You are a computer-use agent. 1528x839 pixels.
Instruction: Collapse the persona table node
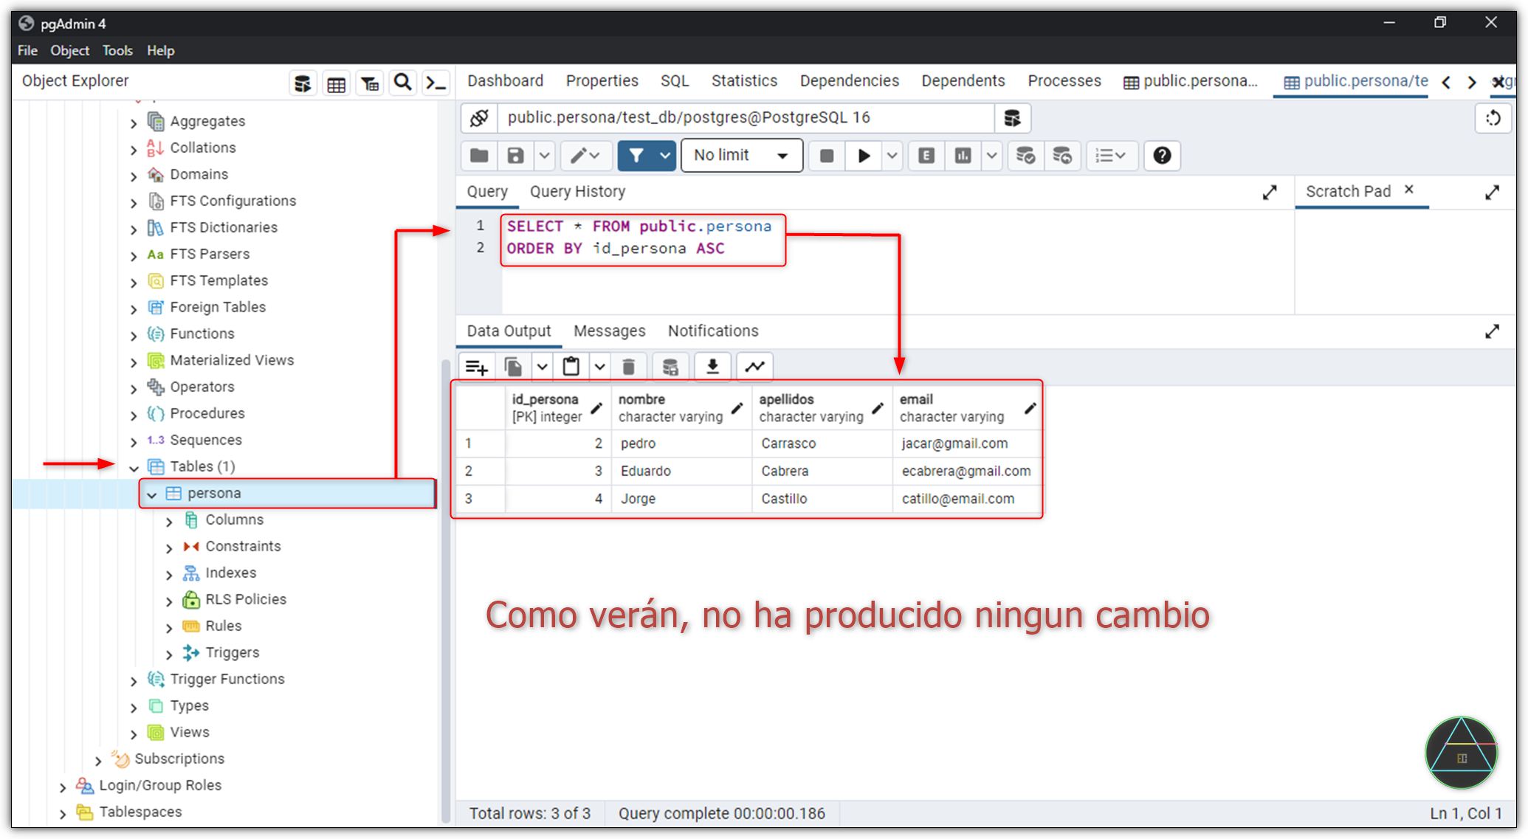pos(152,494)
